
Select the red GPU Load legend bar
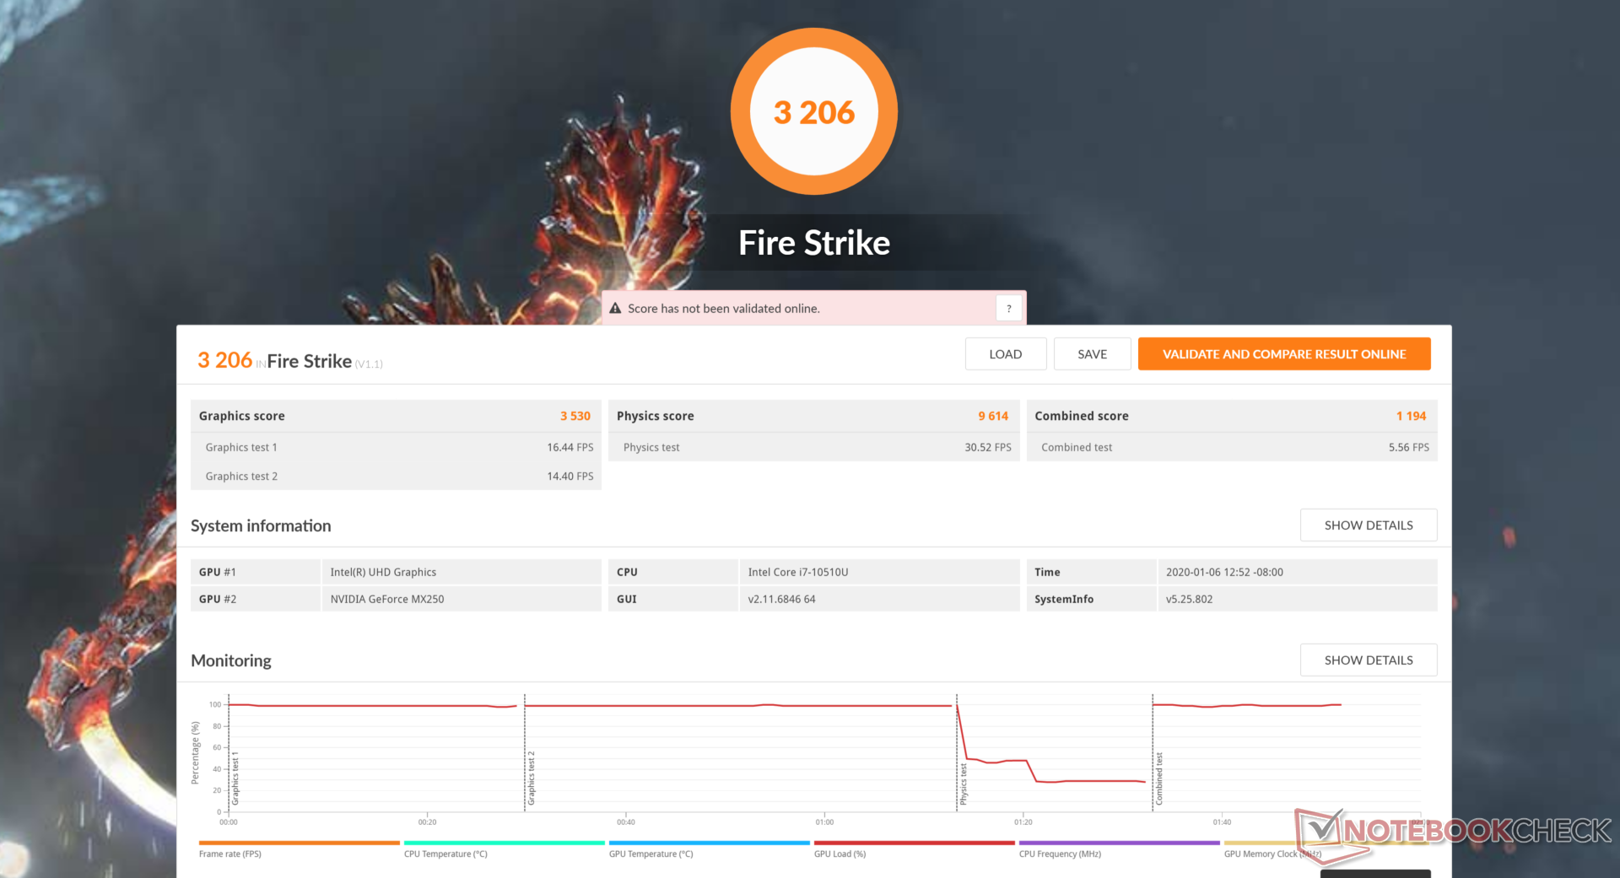click(x=914, y=843)
